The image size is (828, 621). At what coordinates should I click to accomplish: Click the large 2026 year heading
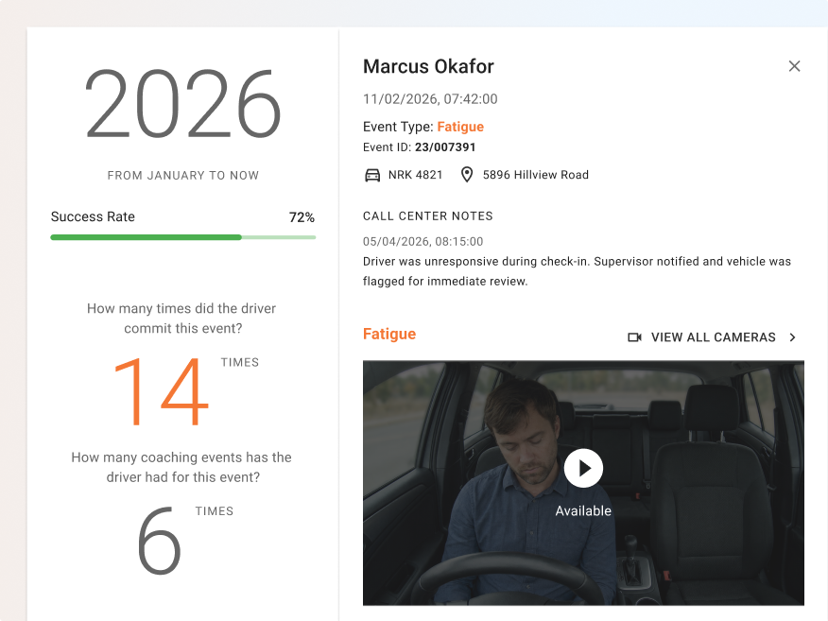(x=182, y=104)
